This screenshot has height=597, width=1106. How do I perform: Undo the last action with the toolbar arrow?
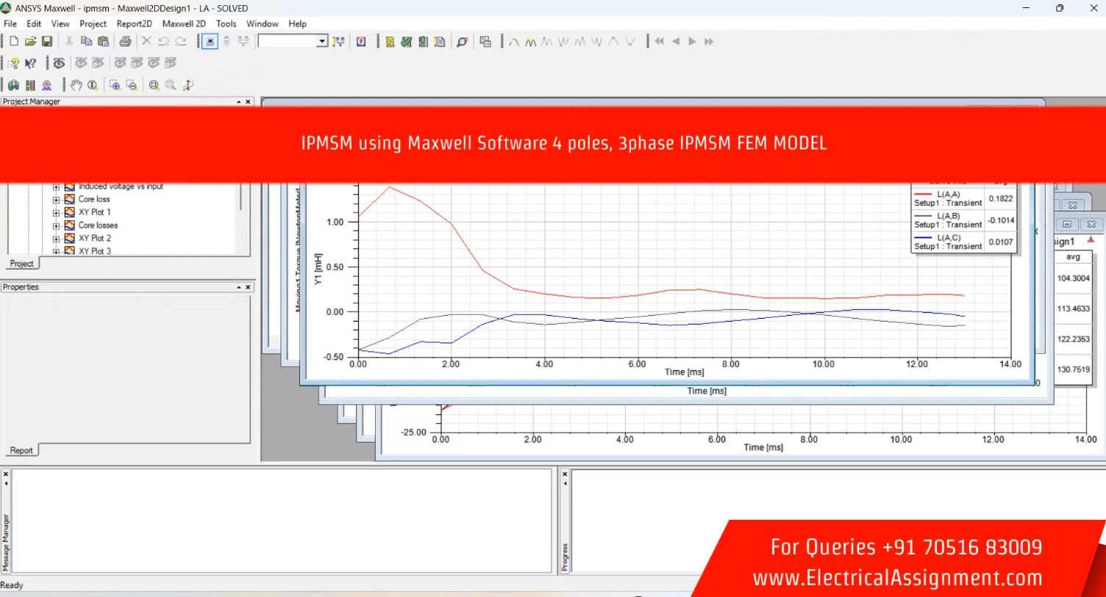pos(163,42)
